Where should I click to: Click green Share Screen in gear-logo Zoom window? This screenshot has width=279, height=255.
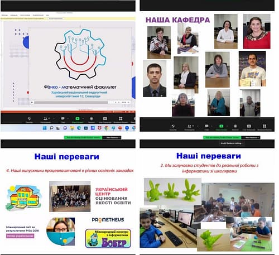click(78, 120)
